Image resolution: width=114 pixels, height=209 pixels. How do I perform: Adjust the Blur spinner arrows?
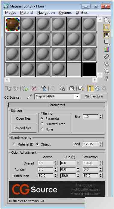click(x=101, y=117)
